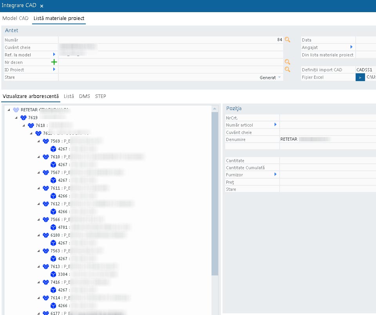Open the Listă view tab
Viewport: 376px width, 315px height.
point(69,96)
